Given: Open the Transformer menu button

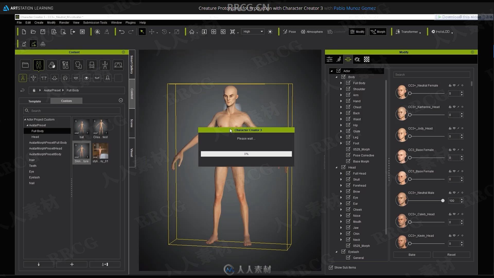Looking at the screenshot, I should tap(408, 32).
